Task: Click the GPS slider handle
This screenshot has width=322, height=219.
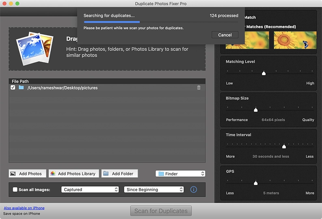Action: pos(256,183)
